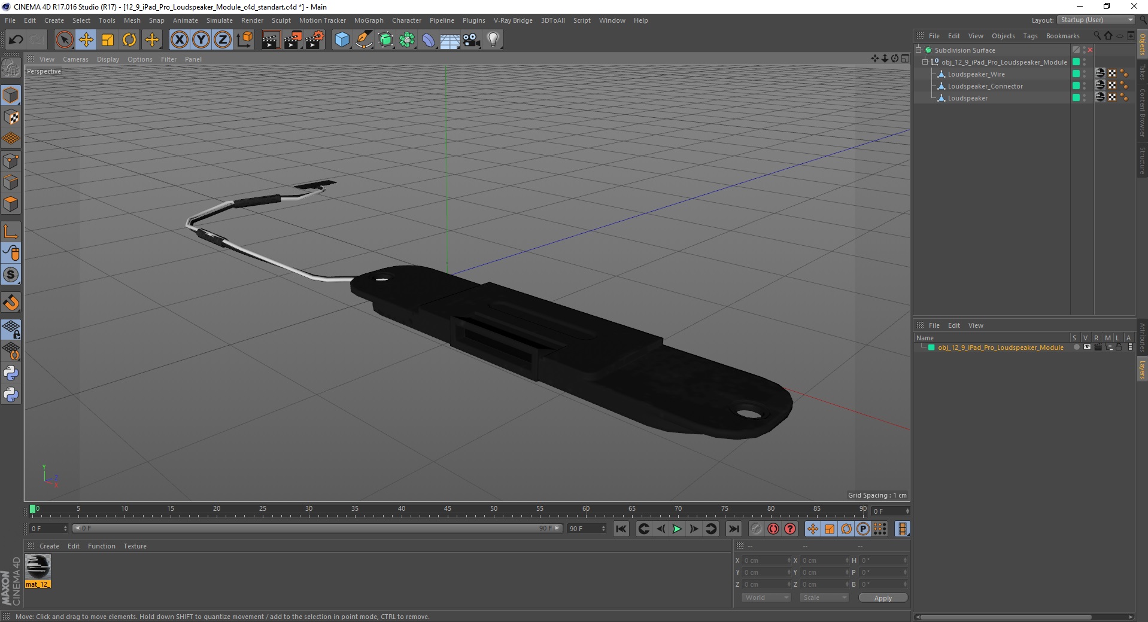Open the V-Ray Bridge menu

[x=513, y=20]
